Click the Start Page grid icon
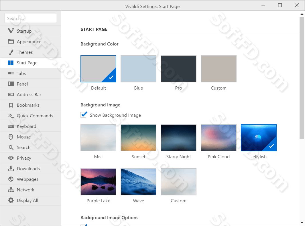The height and width of the screenshot is (226, 305). tap(11, 63)
